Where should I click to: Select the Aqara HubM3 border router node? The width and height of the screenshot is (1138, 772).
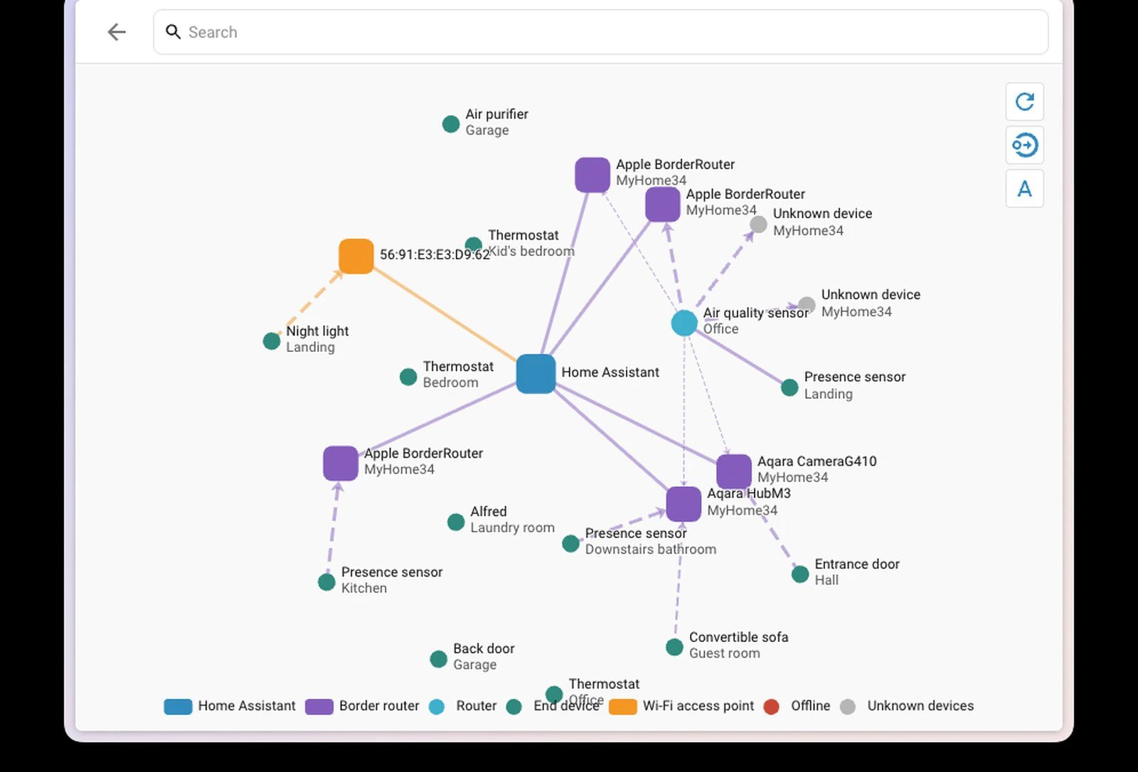coord(684,504)
